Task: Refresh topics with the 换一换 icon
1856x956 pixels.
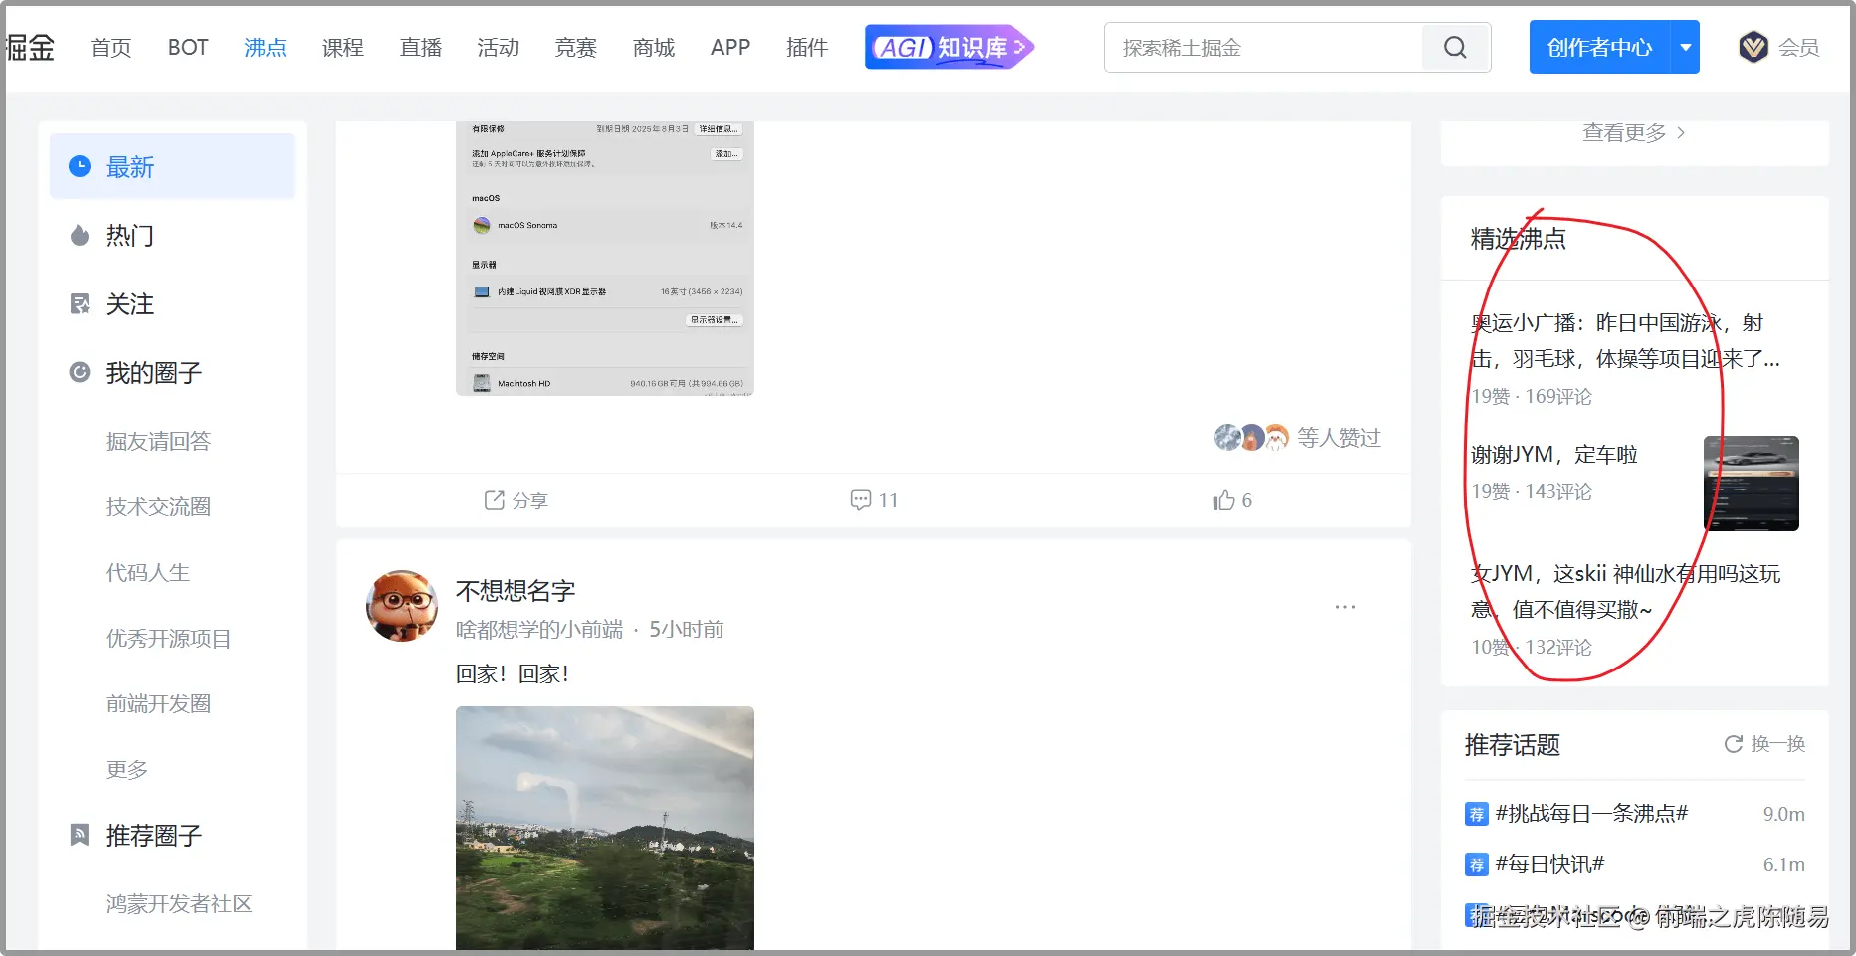Action: coord(1734,743)
